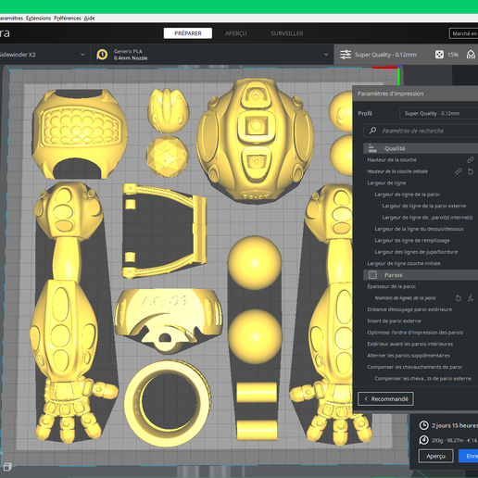The image size is (478, 478).
Task: Click the print settings sliders icon
Action: click(346, 55)
